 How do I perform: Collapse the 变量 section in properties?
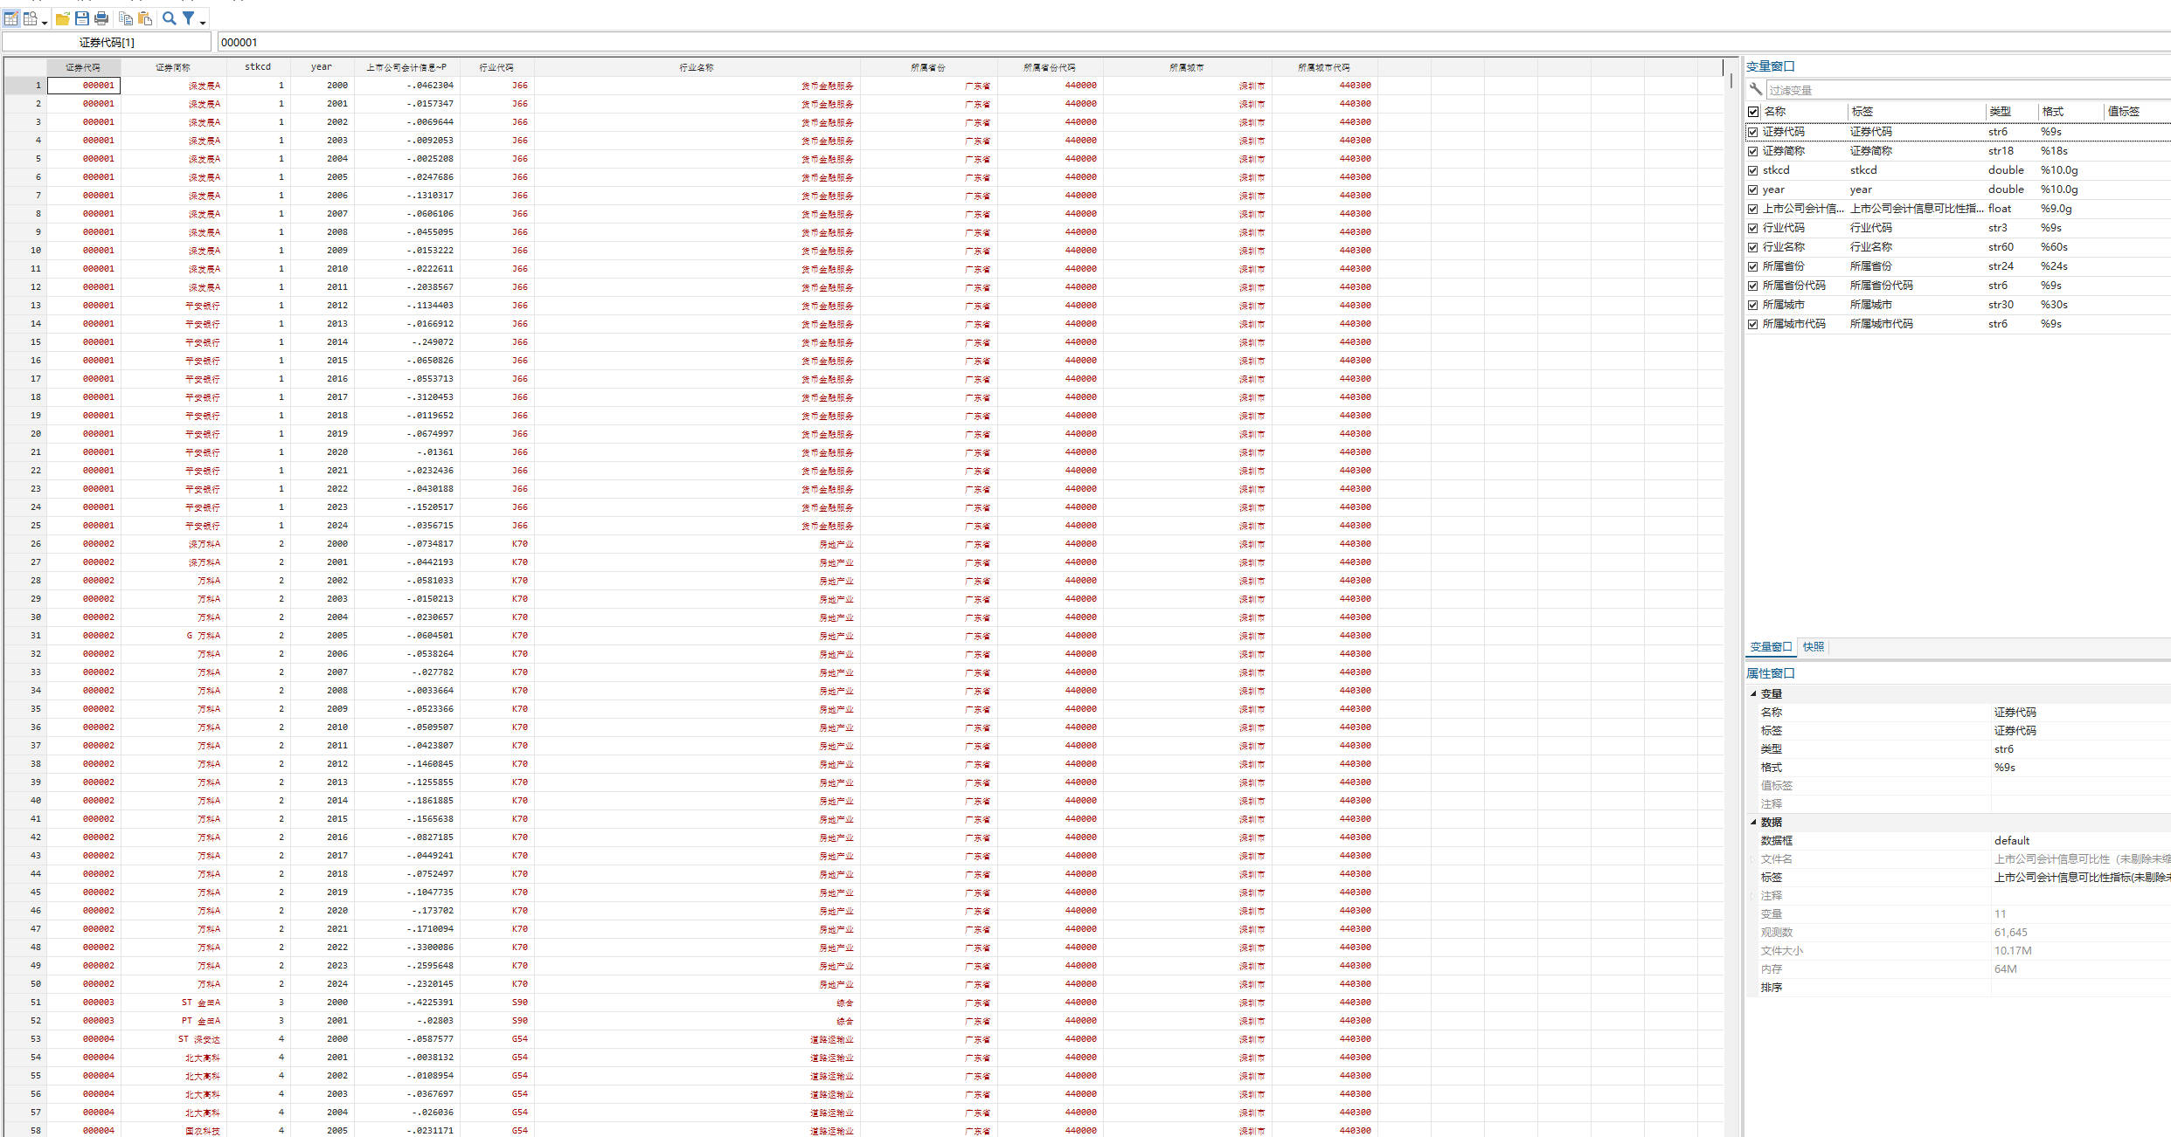pyautogui.click(x=1753, y=693)
